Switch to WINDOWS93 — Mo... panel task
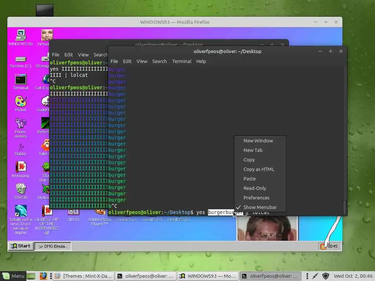 point(208,276)
